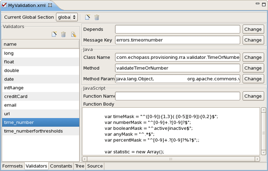Select the 'float' validator row
268x171 pixels.
click(41, 62)
